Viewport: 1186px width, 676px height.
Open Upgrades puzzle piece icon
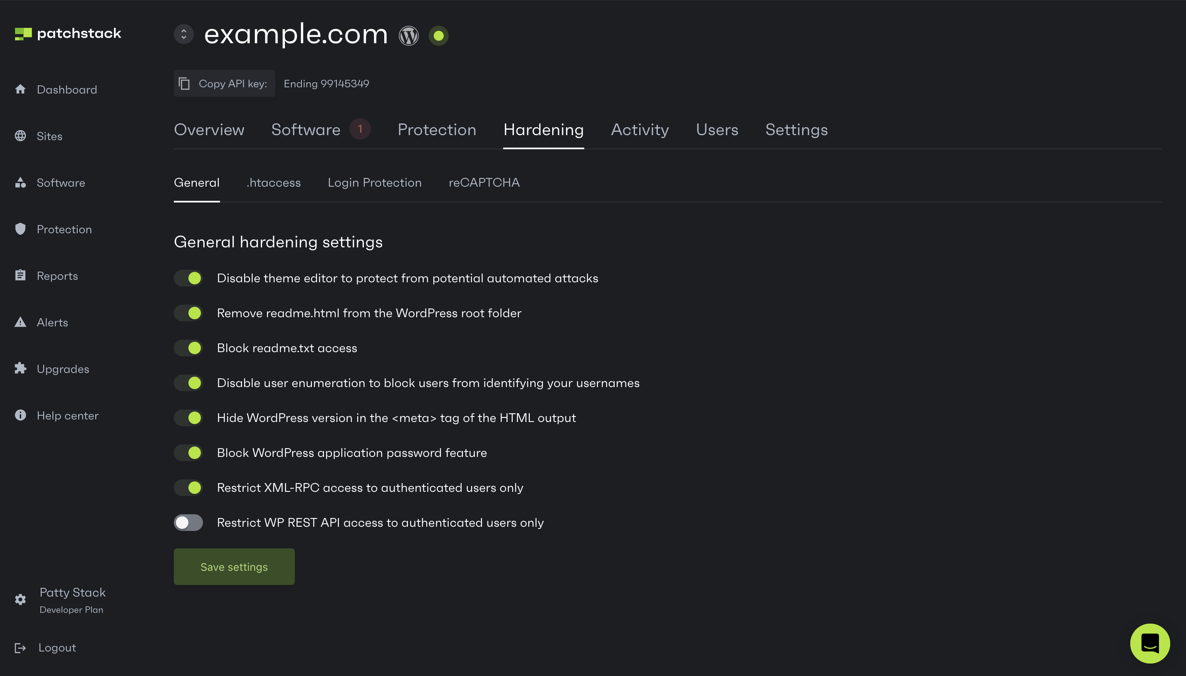coord(20,369)
